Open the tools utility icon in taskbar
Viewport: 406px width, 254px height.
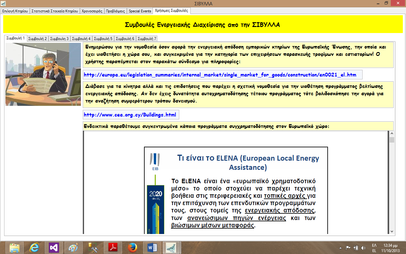(93, 248)
